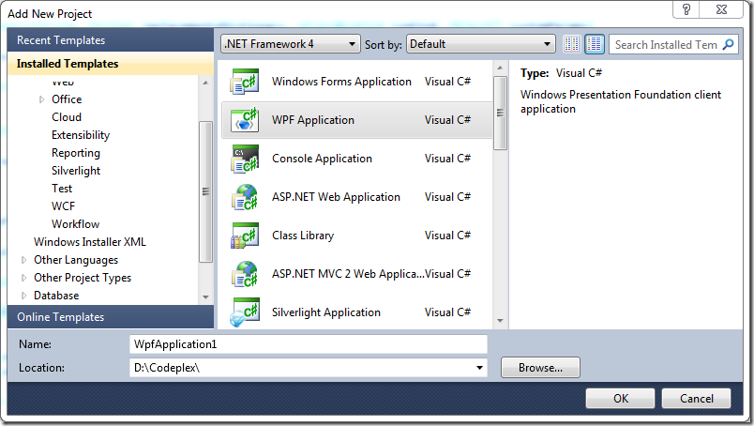Click the Silverlight Application template icon
This screenshot has height=426, width=754.
click(x=245, y=312)
